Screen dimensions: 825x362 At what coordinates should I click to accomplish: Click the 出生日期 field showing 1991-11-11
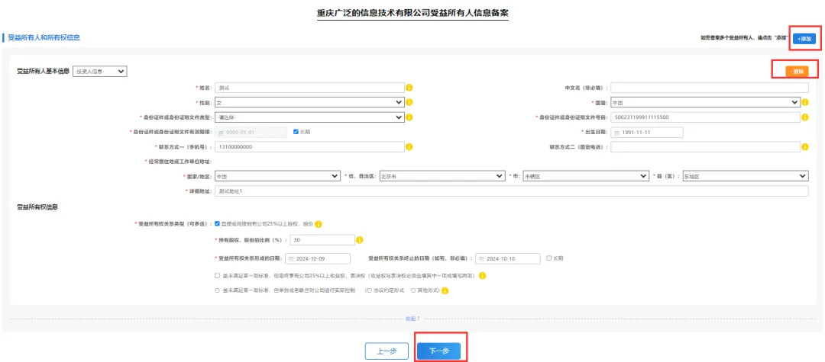click(647, 132)
